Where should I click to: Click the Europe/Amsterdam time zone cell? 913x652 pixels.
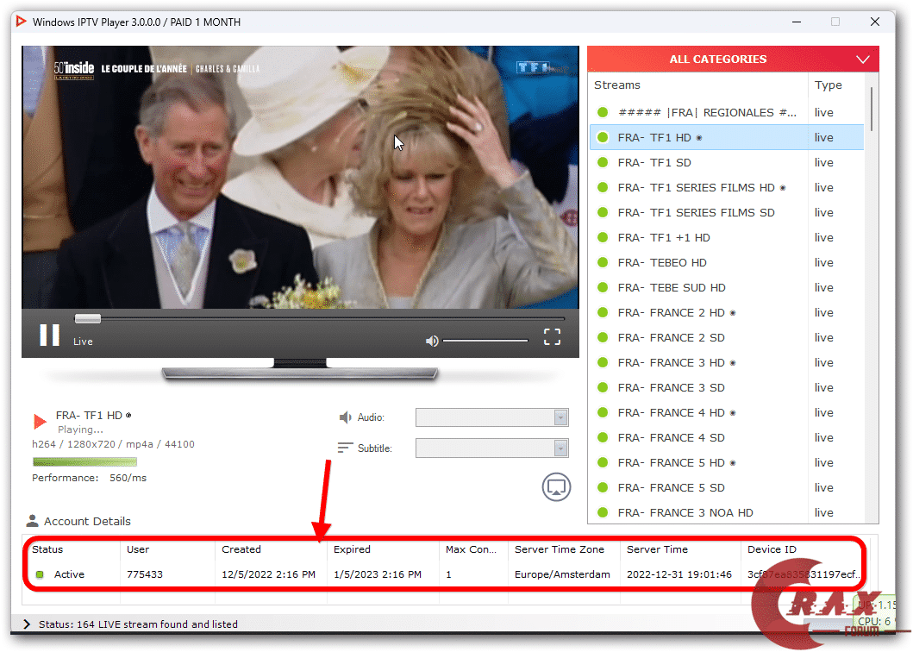[562, 574]
